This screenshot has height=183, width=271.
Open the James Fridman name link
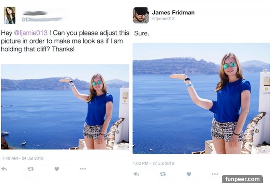pos(173,12)
